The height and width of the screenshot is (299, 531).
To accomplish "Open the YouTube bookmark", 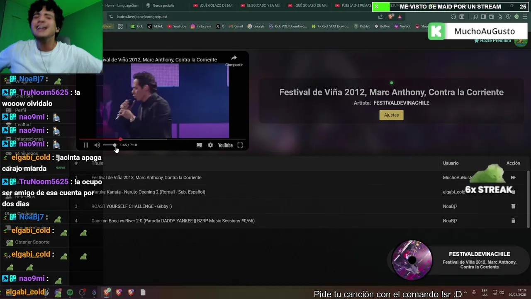I will coord(177,26).
